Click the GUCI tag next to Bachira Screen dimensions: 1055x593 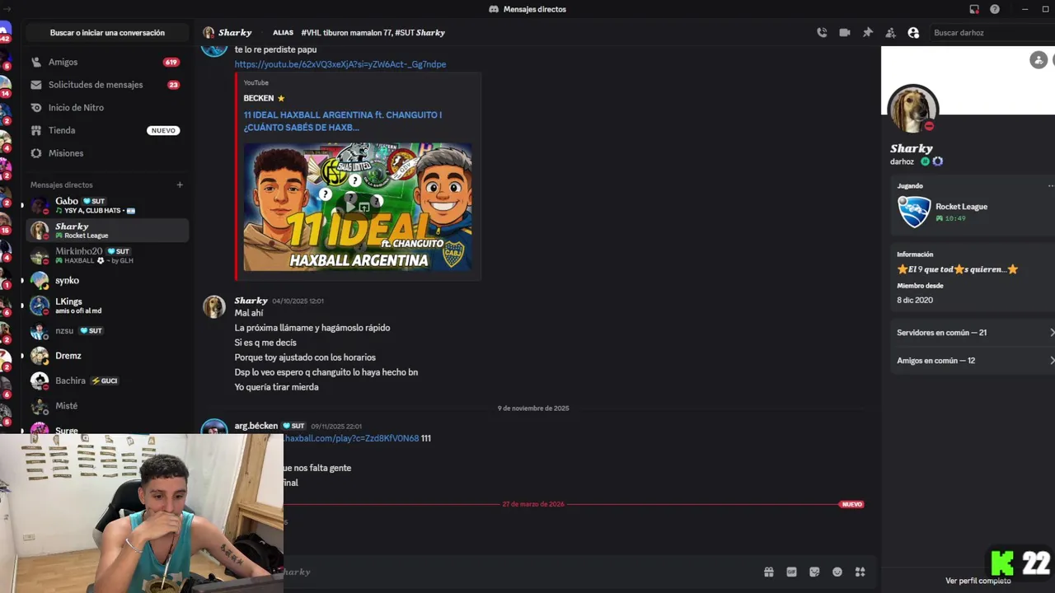point(105,381)
